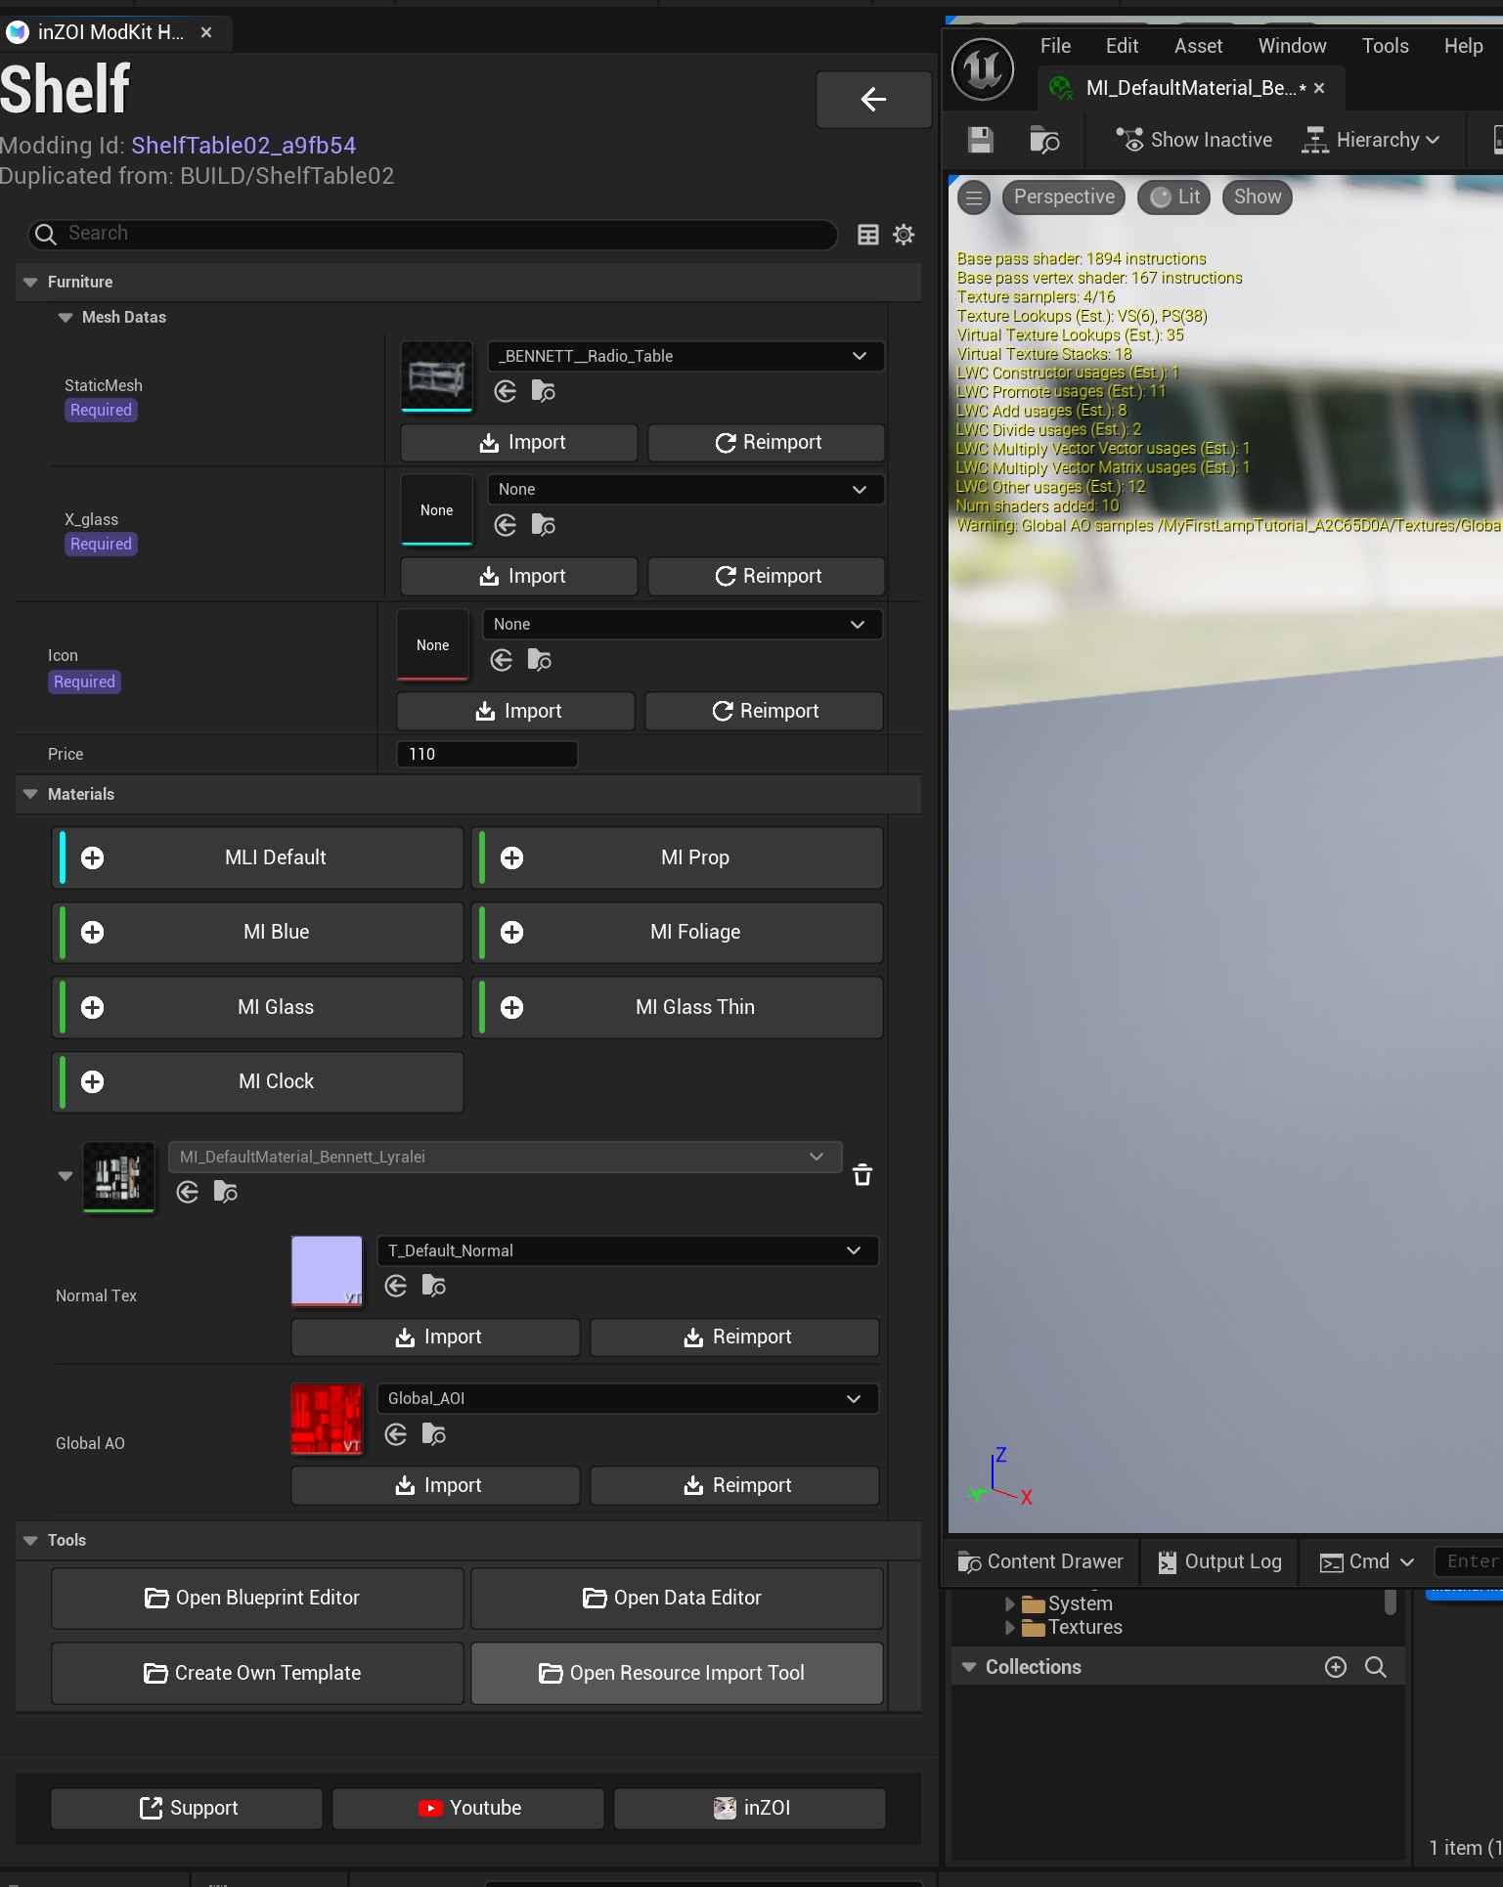The height and width of the screenshot is (1887, 1503).
Task: Browse to asset from Unreal editor toolbar
Action: pos(1044,140)
